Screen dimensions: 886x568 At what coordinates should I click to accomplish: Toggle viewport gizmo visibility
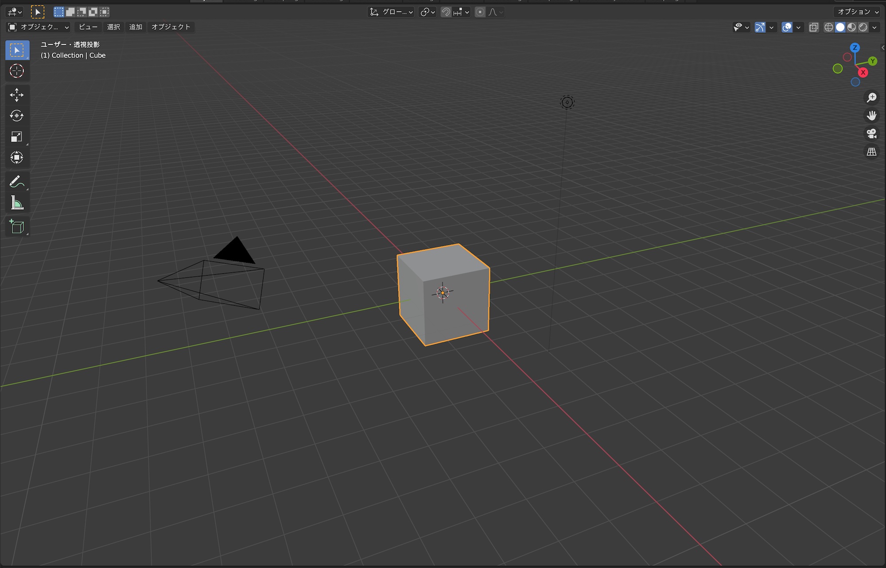(760, 27)
